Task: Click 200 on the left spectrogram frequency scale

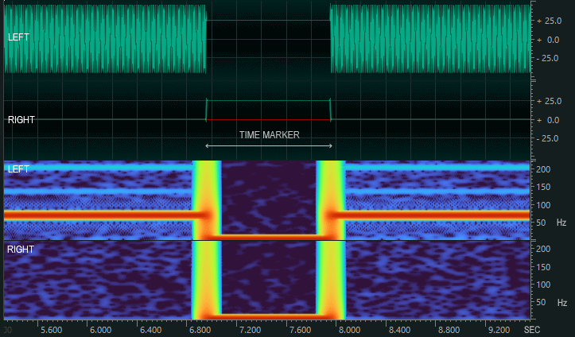Action: click(545, 170)
